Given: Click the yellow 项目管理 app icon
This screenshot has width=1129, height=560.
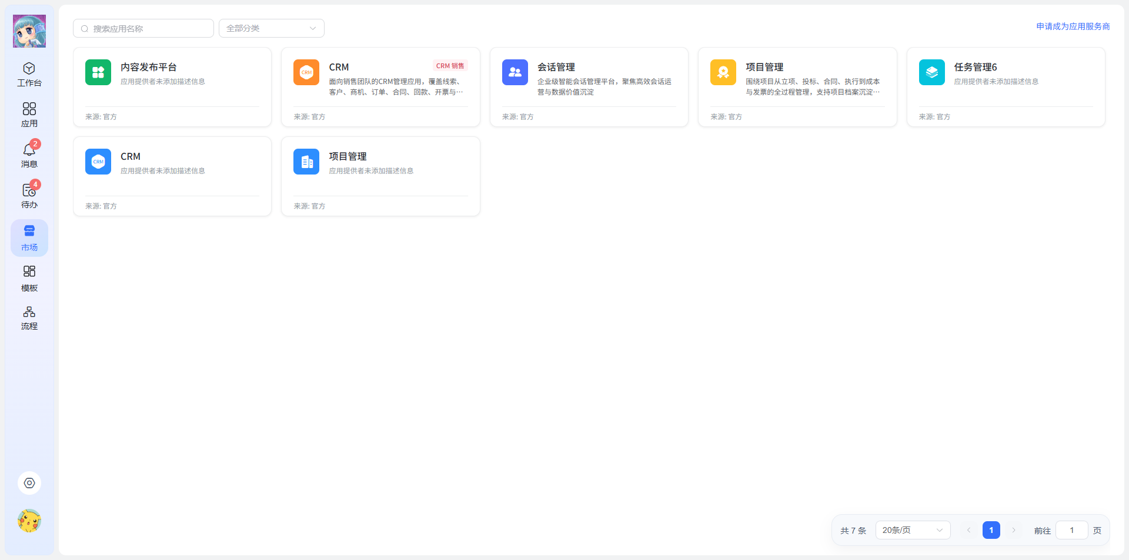Looking at the screenshot, I should point(723,72).
